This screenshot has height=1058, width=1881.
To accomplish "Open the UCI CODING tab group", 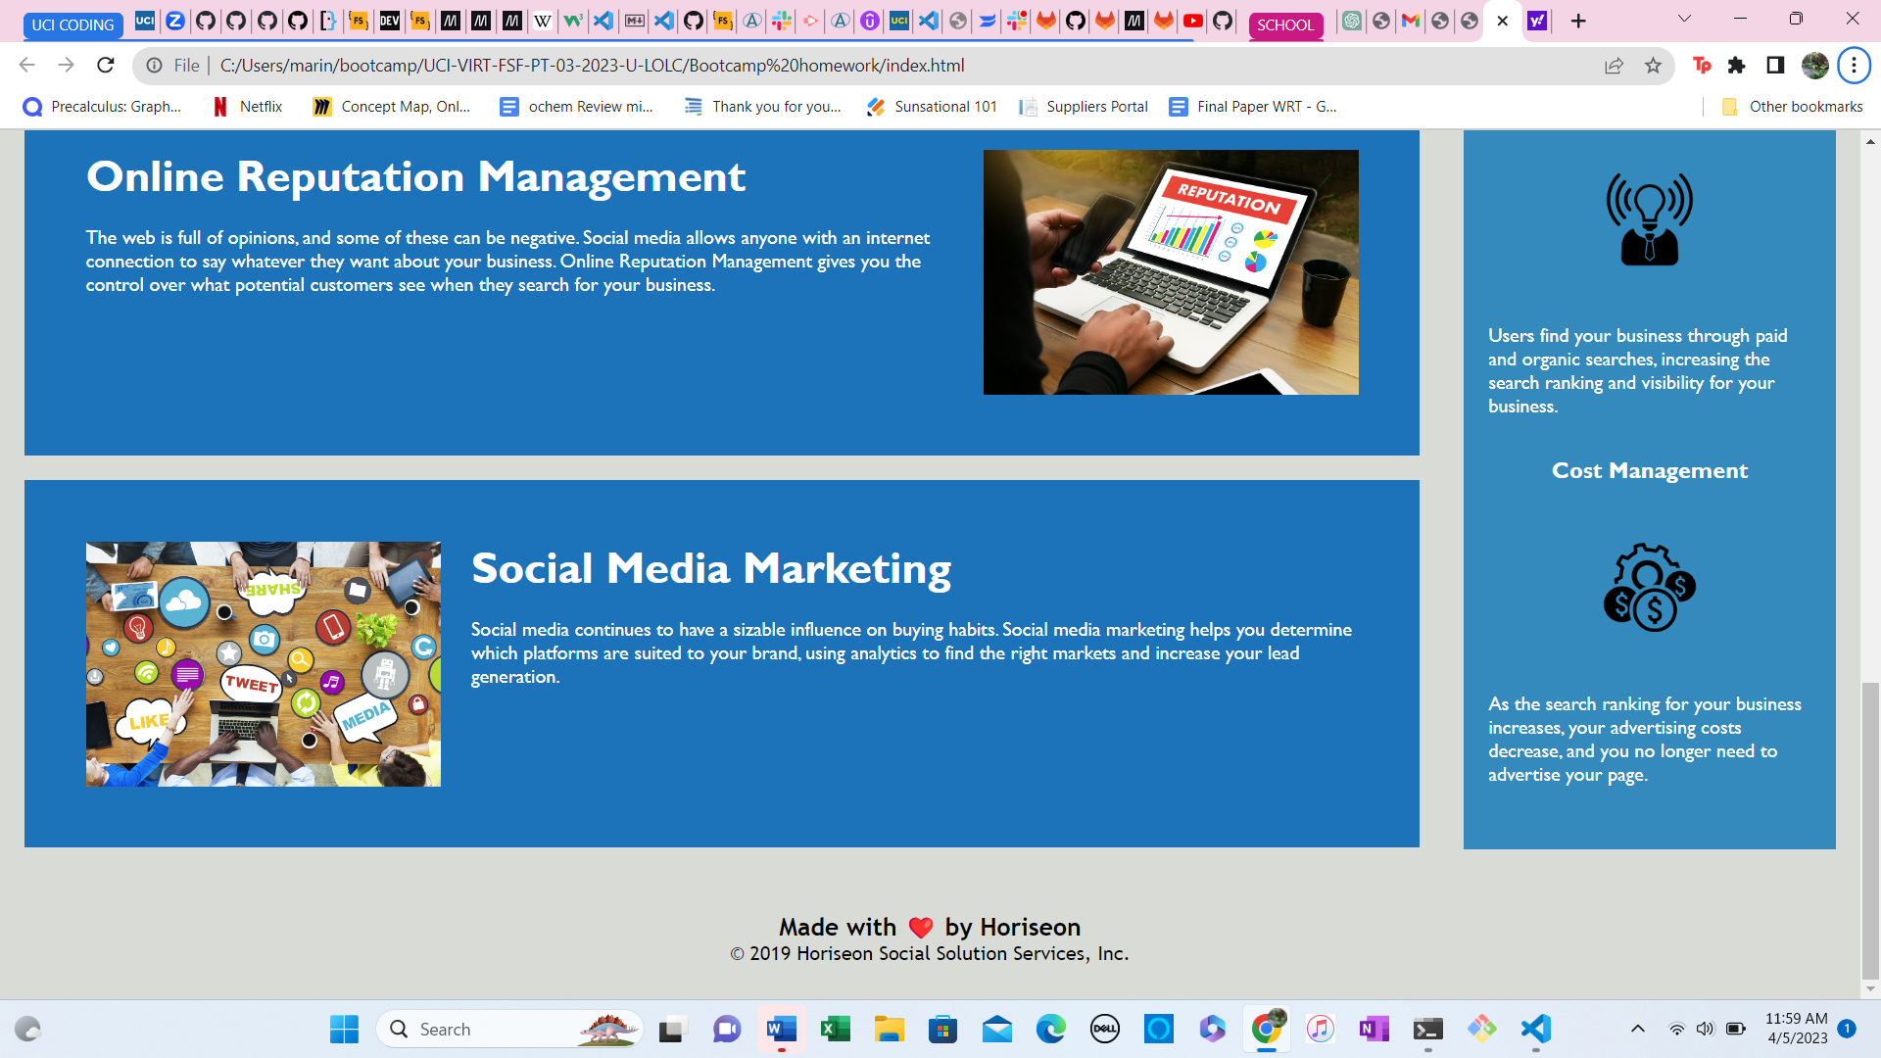I will [72, 24].
